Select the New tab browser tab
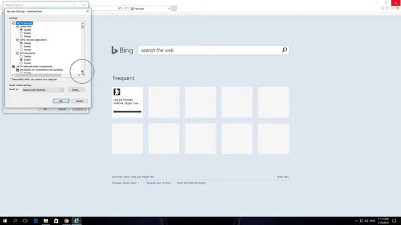 click(x=150, y=8)
